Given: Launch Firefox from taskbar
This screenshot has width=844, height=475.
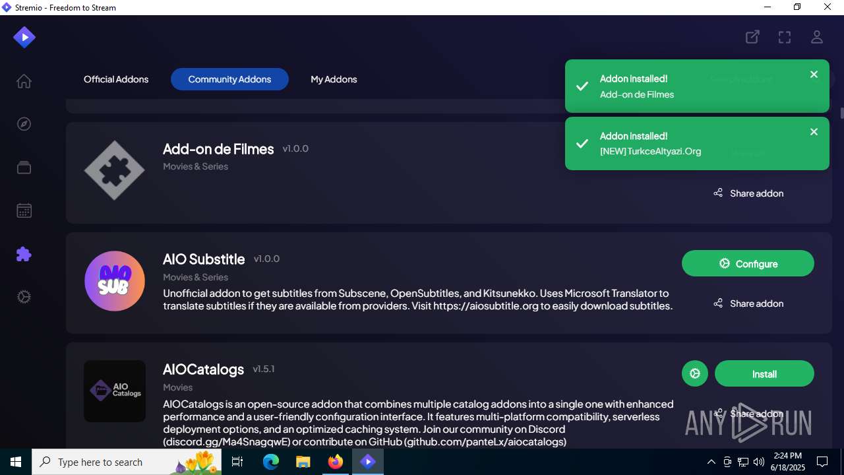Looking at the screenshot, I should click(x=336, y=462).
